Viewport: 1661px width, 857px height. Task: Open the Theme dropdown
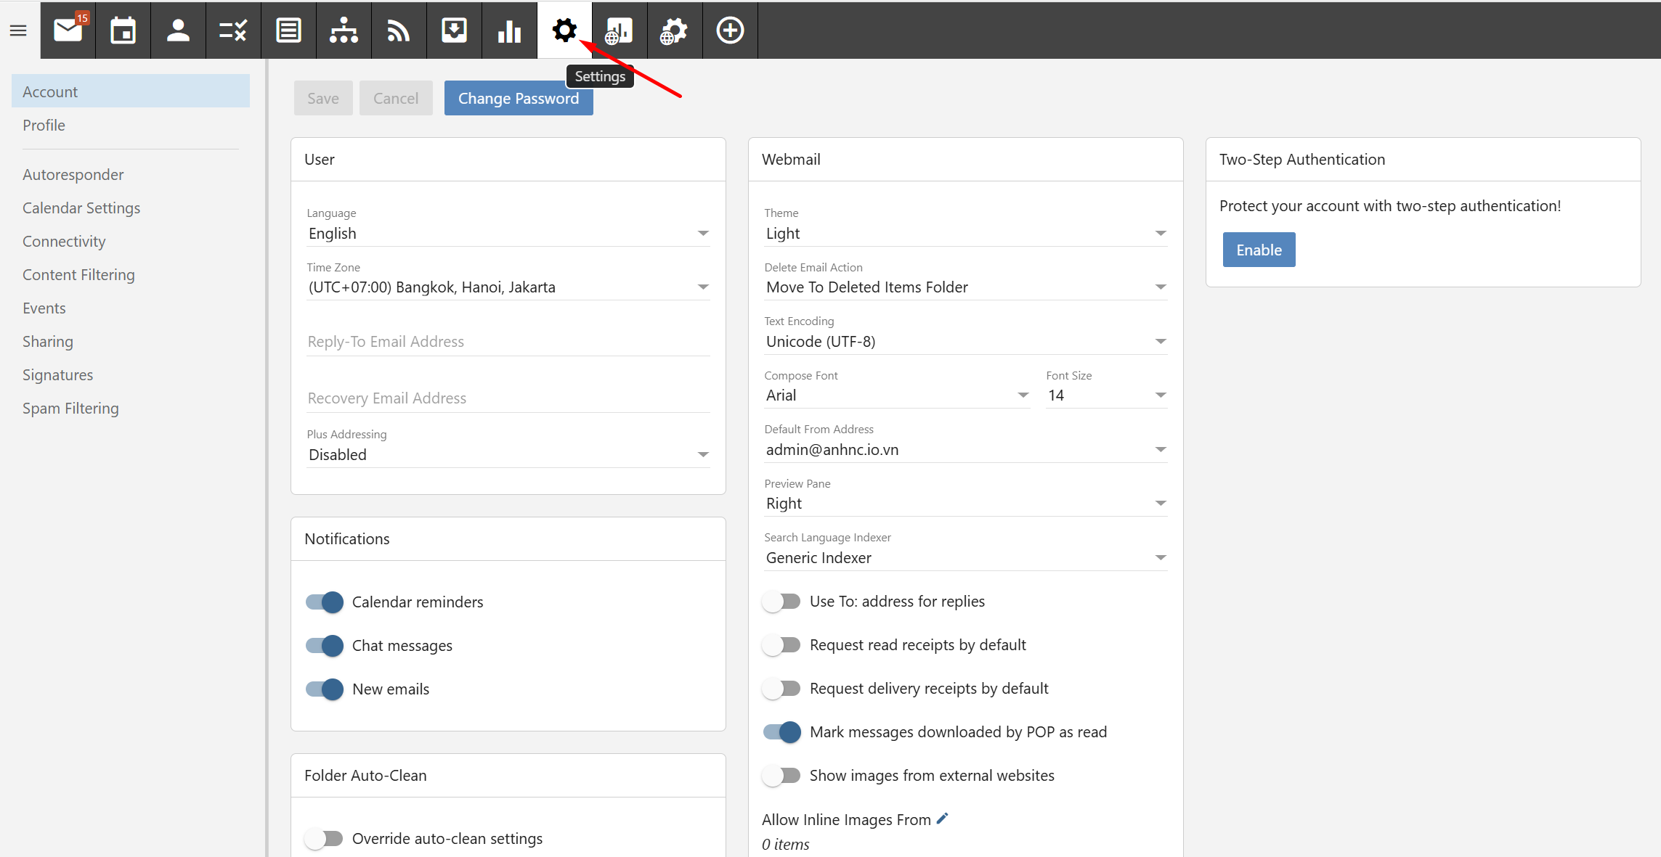pyautogui.click(x=966, y=234)
